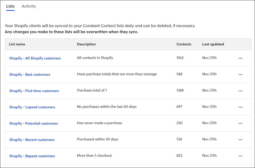
Task: Click the Description column header
Action: pyautogui.click(x=86, y=44)
